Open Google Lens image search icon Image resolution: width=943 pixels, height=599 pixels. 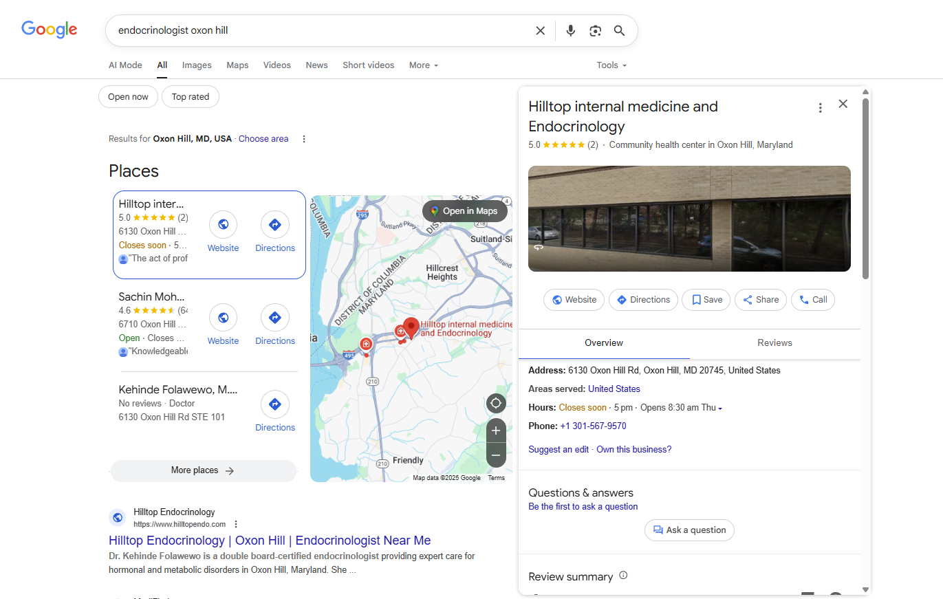[596, 30]
